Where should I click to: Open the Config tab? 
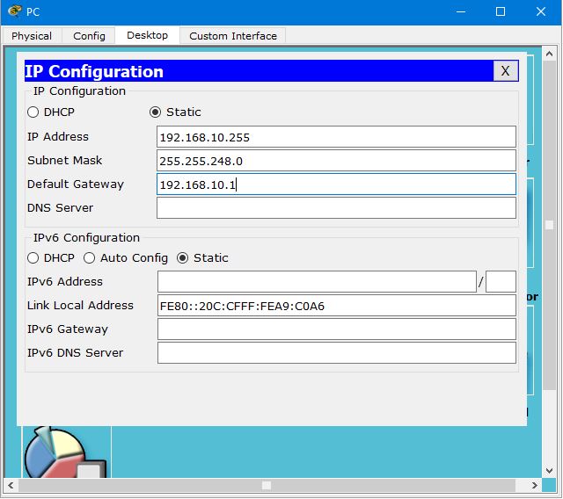point(89,36)
